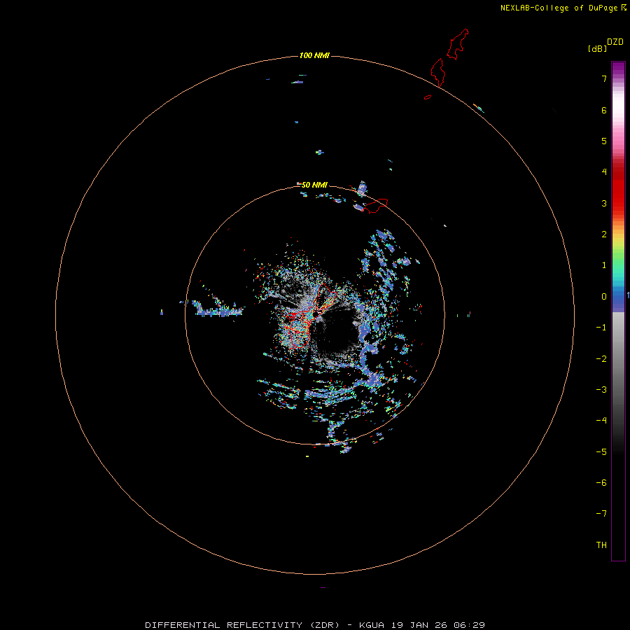Click the "0" value on the color scale
The width and height of the screenshot is (630, 630).
pos(604,297)
